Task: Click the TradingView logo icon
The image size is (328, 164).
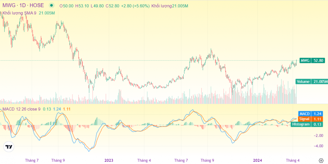Action: pyautogui.click(x=9, y=147)
